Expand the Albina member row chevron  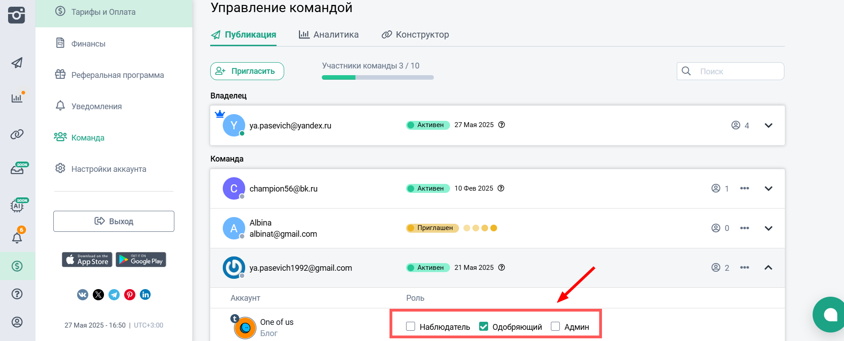[x=768, y=228]
